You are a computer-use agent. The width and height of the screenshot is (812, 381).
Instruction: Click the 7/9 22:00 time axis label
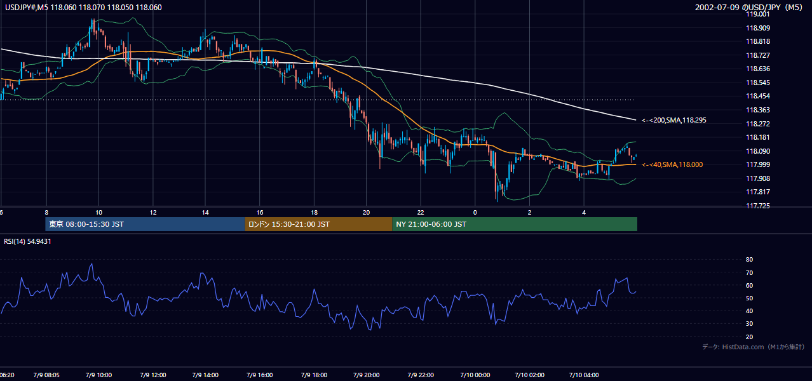point(420,375)
